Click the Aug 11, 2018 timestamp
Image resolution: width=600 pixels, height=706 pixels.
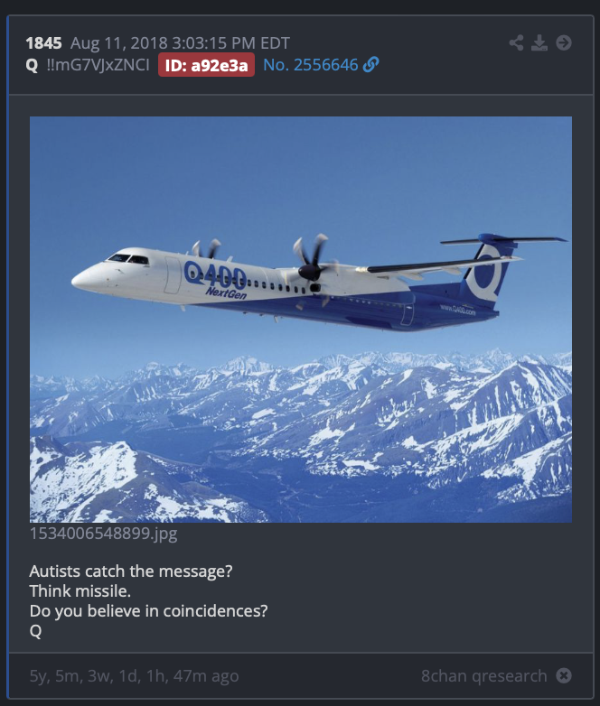point(180,43)
